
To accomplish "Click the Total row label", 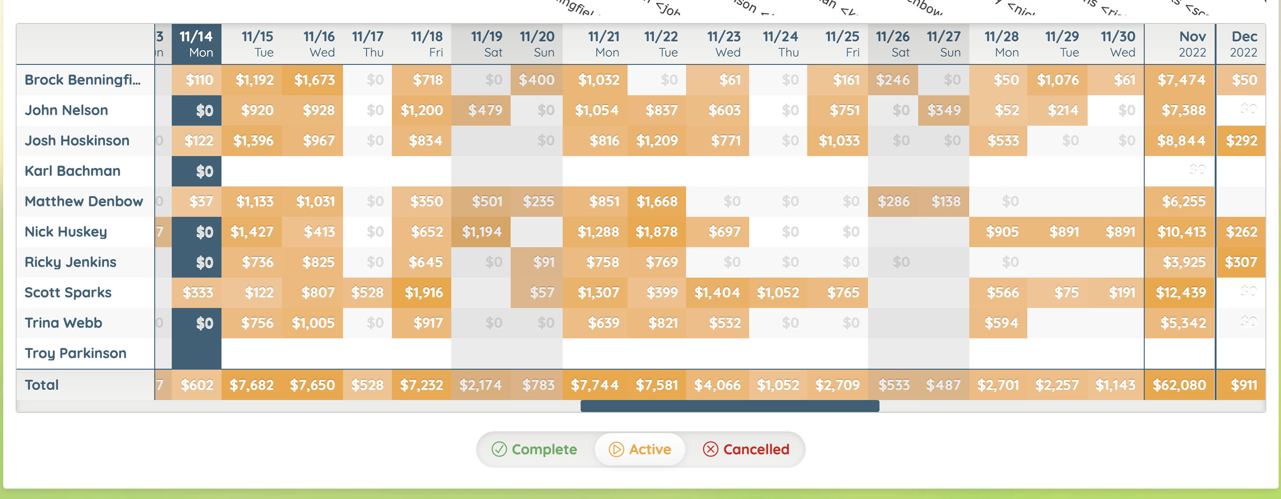I will pyautogui.click(x=42, y=385).
